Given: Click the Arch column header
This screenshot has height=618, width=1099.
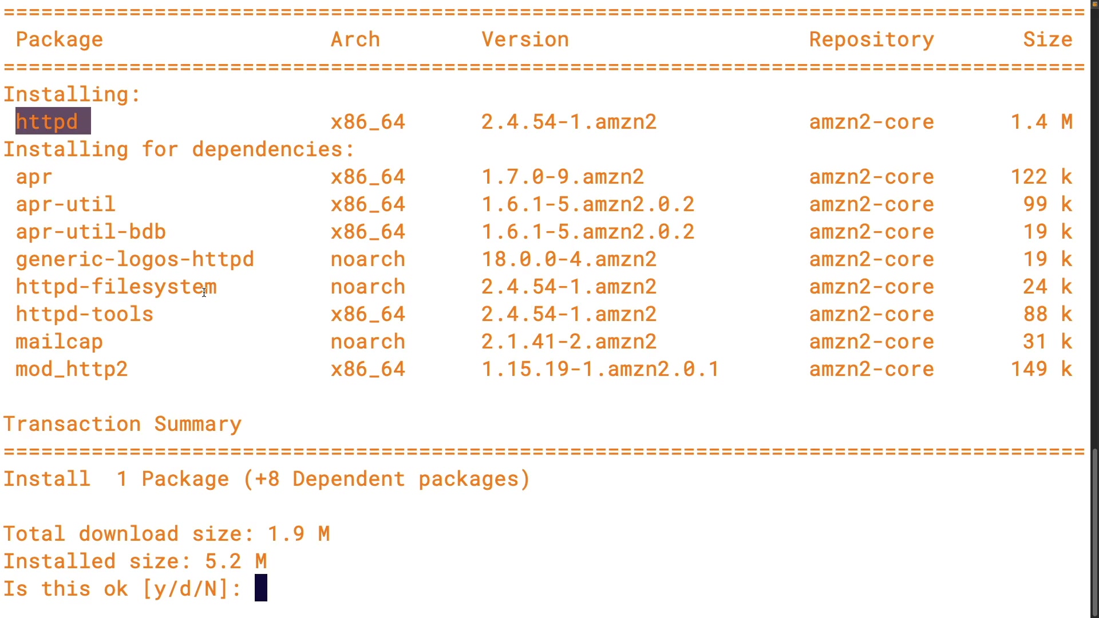Looking at the screenshot, I should pos(355,39).
